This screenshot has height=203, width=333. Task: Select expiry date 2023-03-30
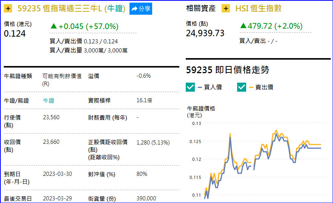[x=57, y=174]
